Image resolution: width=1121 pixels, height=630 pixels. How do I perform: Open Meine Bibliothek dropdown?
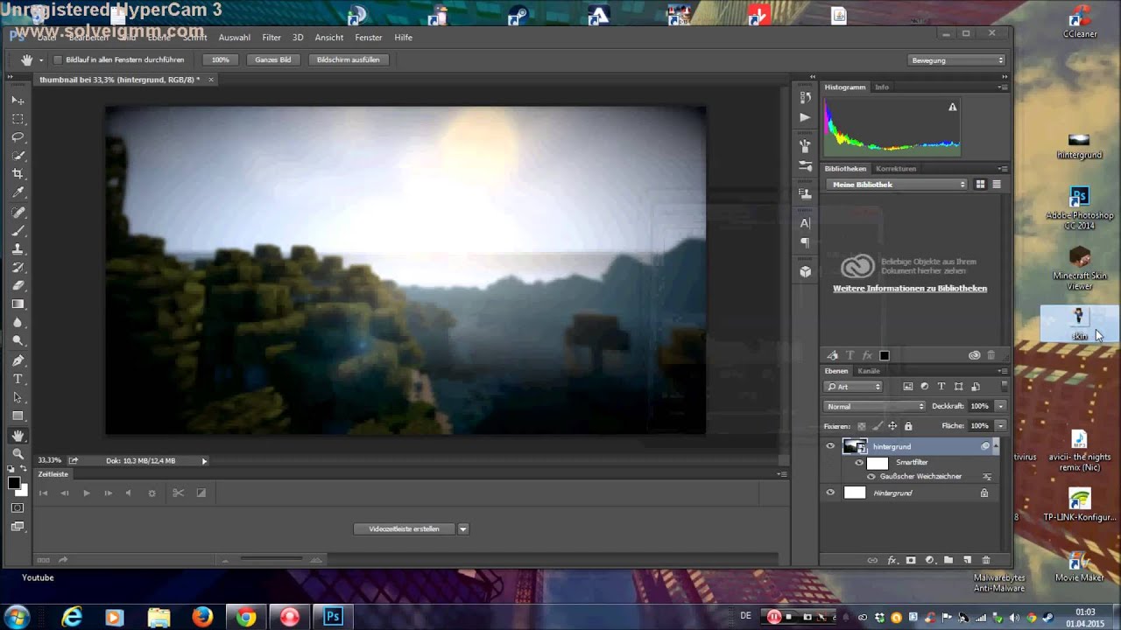click(897, 185)
